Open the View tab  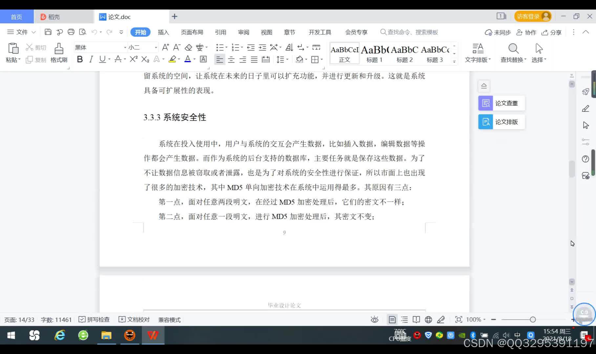pos(266,32)
